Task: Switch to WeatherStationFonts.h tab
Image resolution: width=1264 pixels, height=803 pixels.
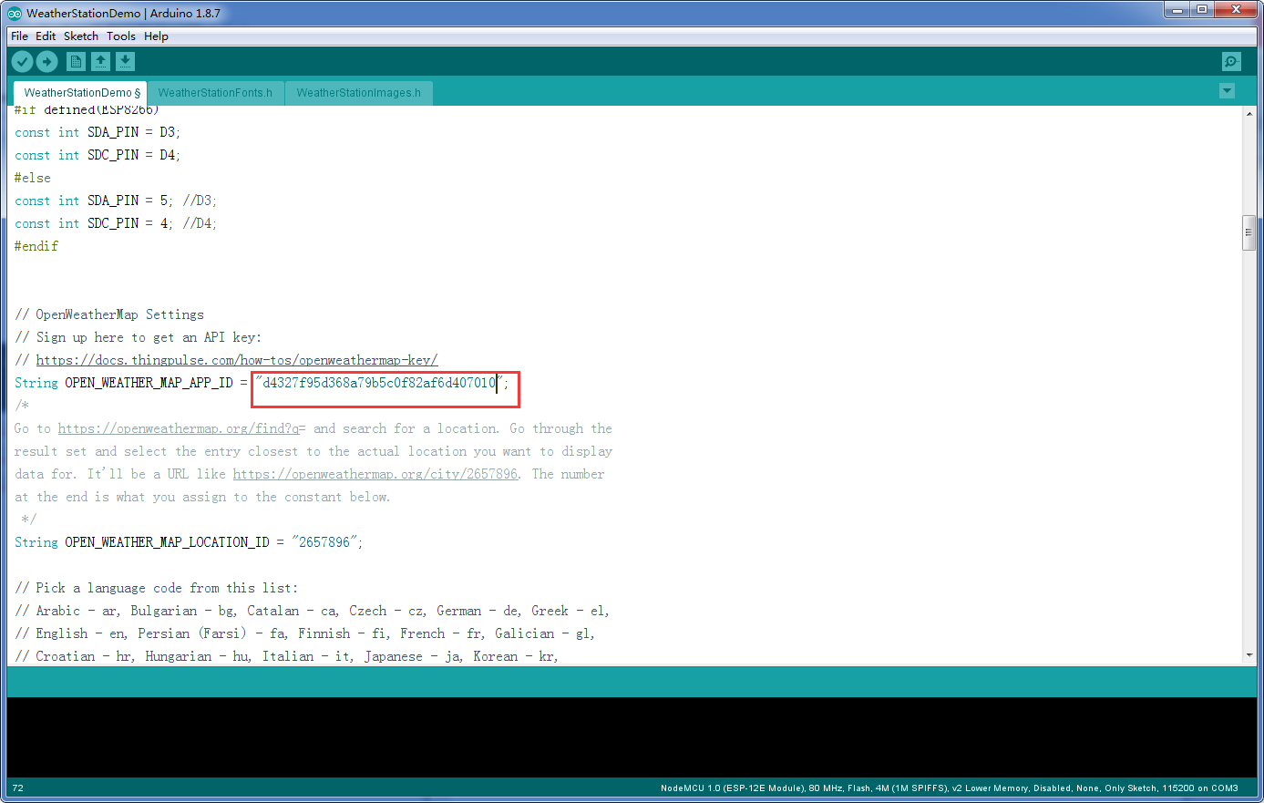Action: point(215,93)
